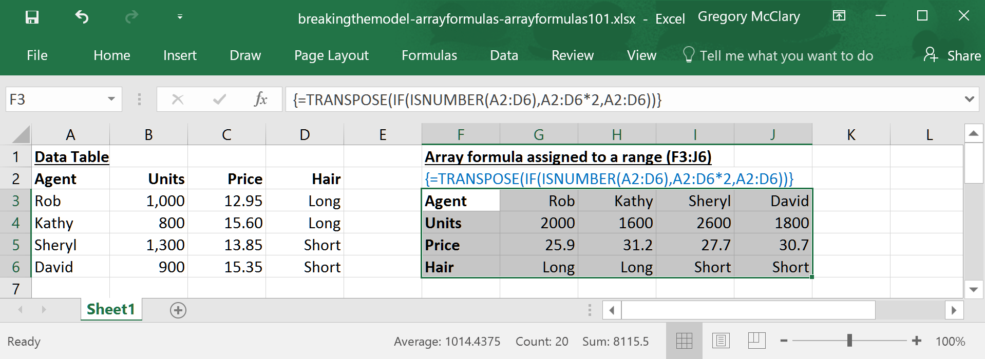Open the Review tab

[x=573, y=55]
